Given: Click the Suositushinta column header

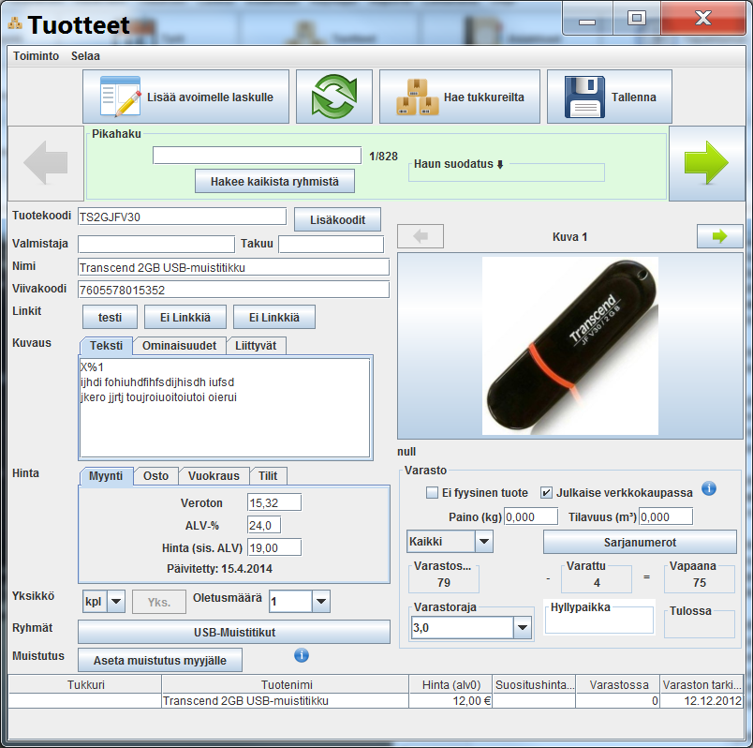Looking at the screenshot, I should pyautogui.click(x=535, y=684).
